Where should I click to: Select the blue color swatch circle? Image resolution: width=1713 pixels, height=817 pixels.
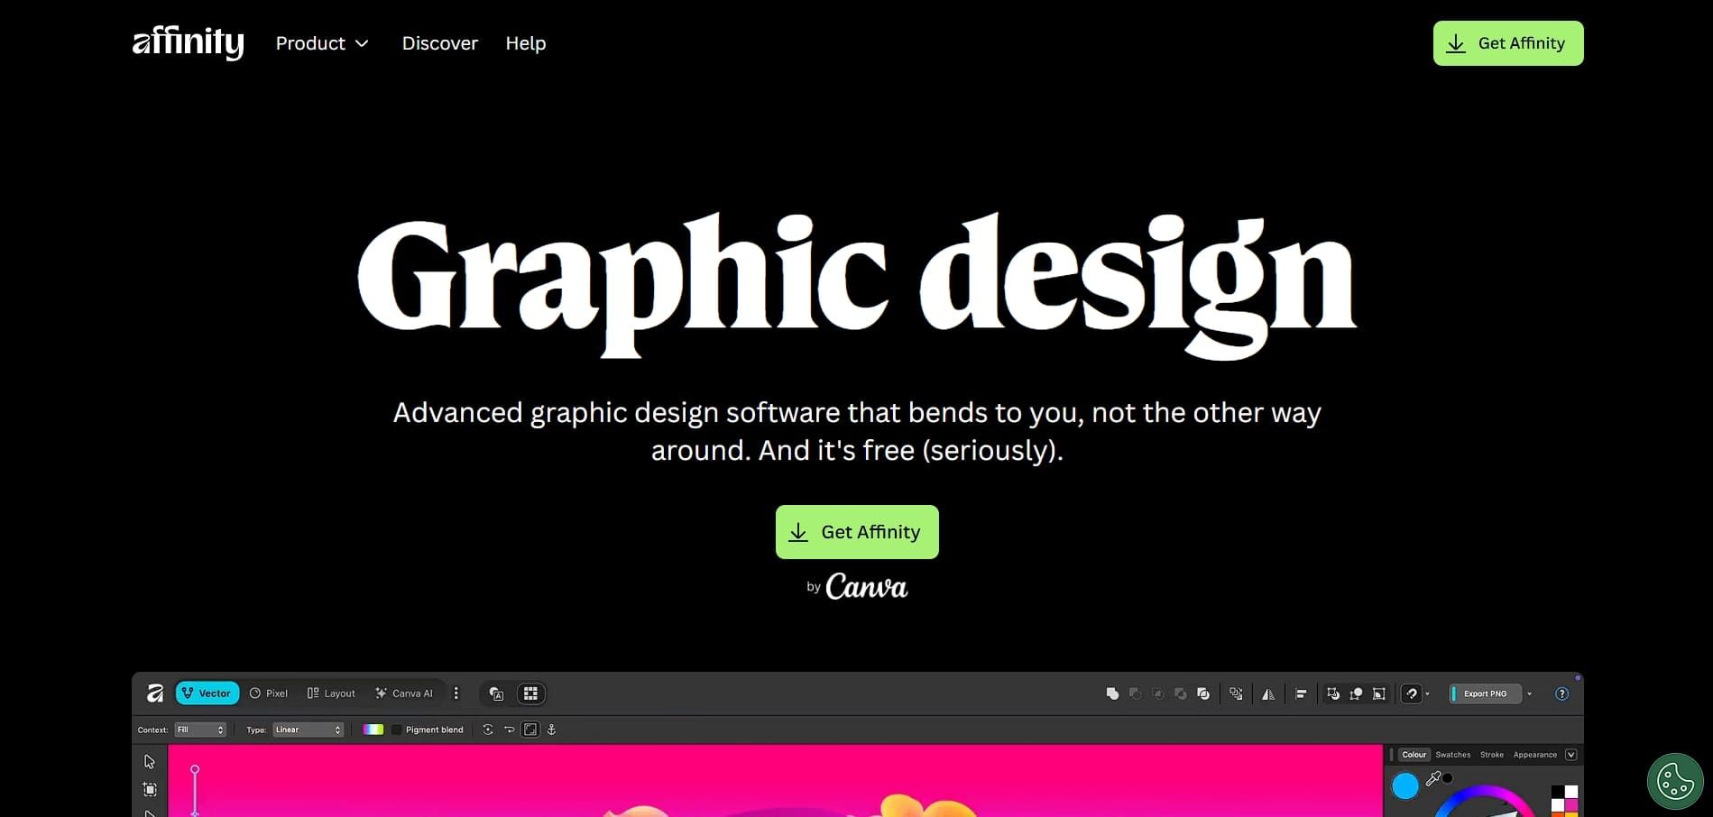pyautogui.click(x=1404, y=786)
